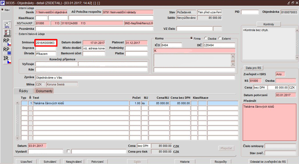
Task: Click the Úhrada field Příkazem
Action: click(x=46, y=54)
